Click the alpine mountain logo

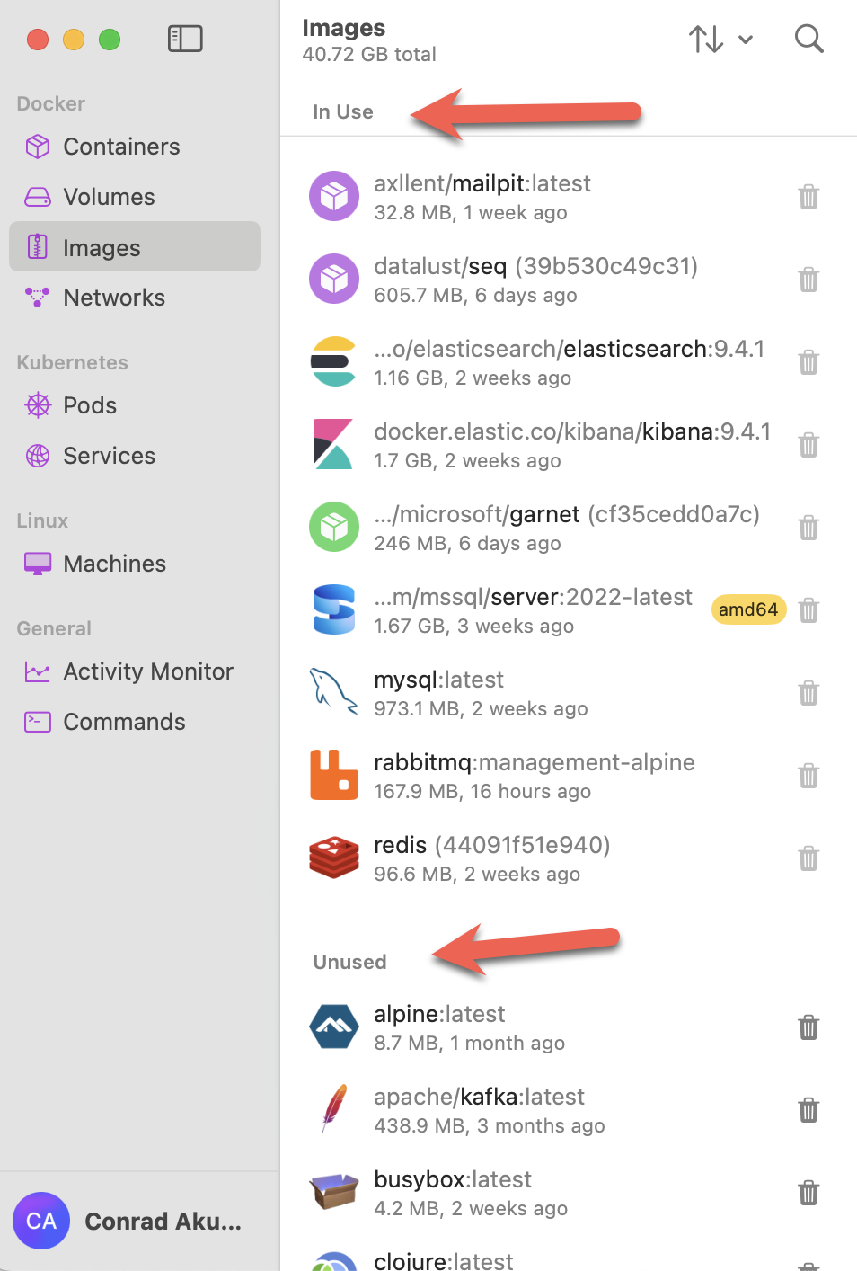coord(334,1027)
